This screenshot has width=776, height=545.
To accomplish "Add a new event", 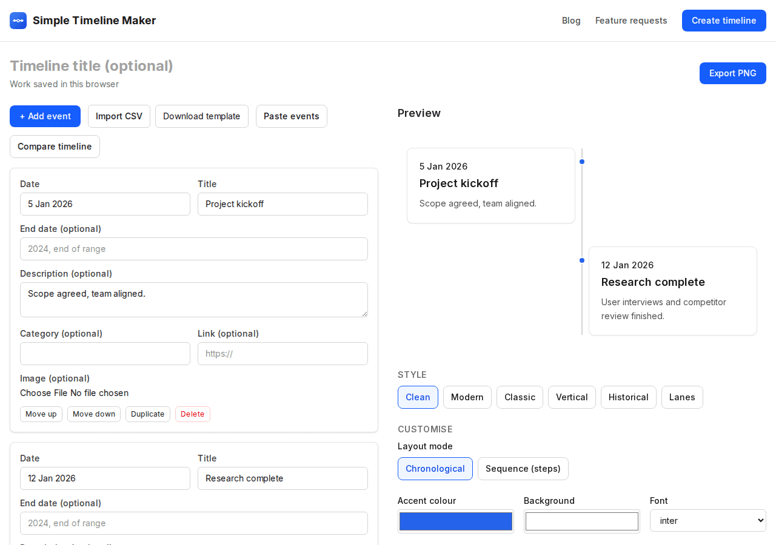I will 45,116.
